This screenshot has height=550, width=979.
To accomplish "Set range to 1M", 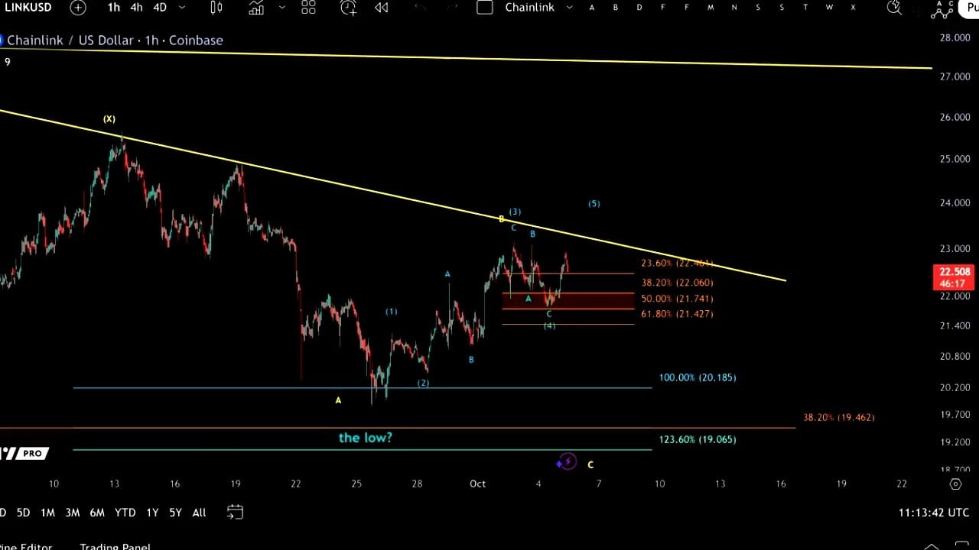I will pos(47,513).
